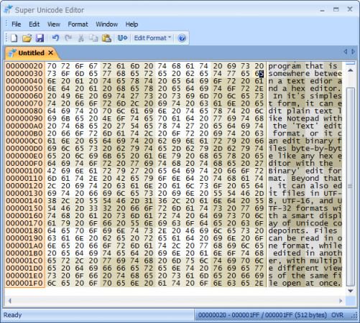The width and height of the screenshot is (360, 323).
Task: Click the ASCII text 'depoints. Files'
Action: click(303, 231)
